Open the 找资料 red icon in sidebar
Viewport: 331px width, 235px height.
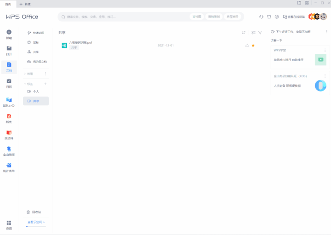click(9, 132)
